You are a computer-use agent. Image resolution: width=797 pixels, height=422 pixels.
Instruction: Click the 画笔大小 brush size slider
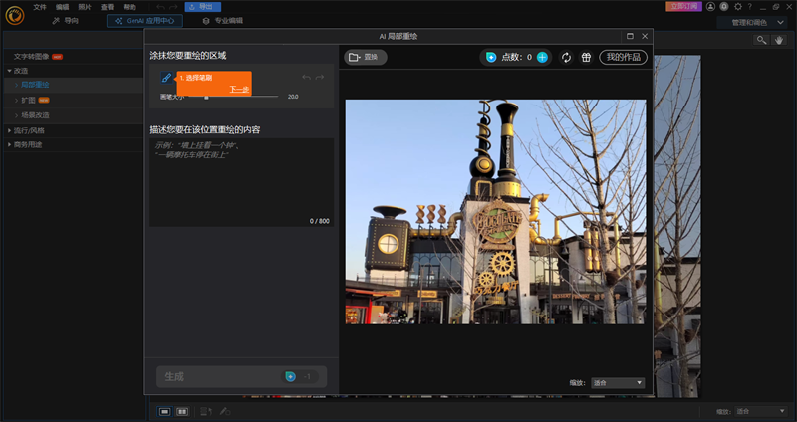point(233,97)
